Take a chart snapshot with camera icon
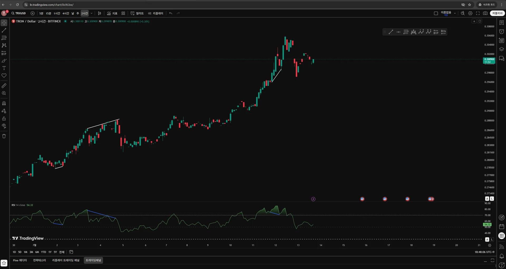 click(x=485, y=13)
